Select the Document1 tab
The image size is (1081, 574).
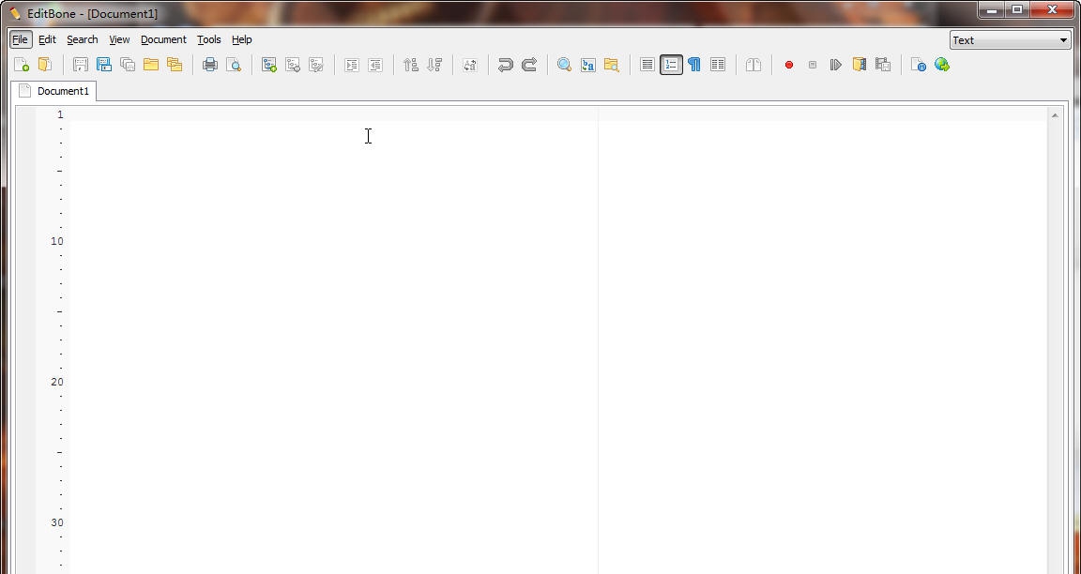click(x=53, y=91)
